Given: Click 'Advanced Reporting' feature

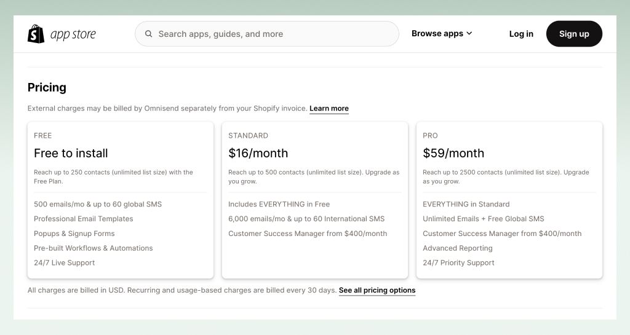Looking at the screenshot, I should tap(458, 248).
